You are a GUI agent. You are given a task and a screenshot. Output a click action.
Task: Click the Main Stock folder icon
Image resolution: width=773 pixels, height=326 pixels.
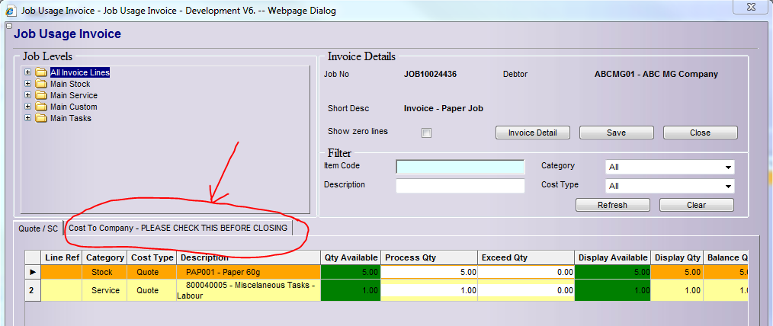[x=41, y=84]
